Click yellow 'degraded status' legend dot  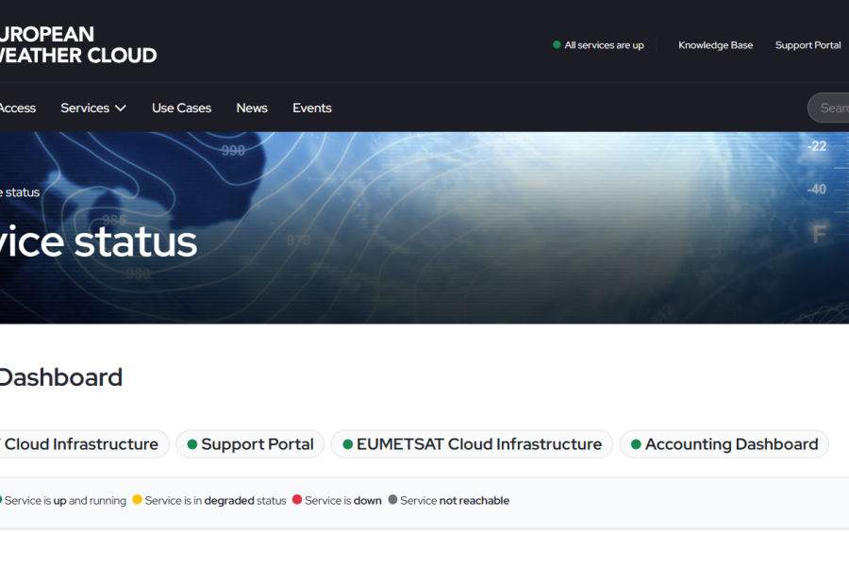(137, 499)
